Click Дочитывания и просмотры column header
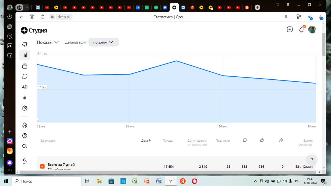331x186 pixels. (197, 142)
